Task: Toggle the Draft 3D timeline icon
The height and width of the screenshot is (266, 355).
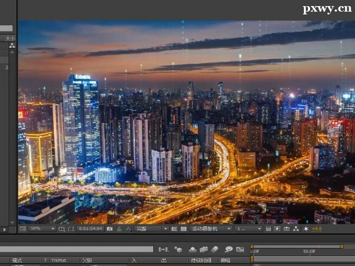Action: (x=178, y=249)
